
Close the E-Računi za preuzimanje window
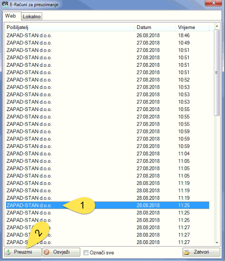[213, 3]
